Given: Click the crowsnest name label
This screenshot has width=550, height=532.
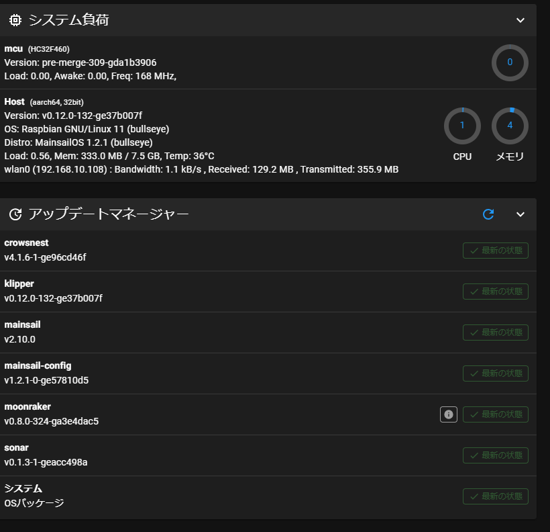Looking at the screenshot, I should (x=26, y=242).
